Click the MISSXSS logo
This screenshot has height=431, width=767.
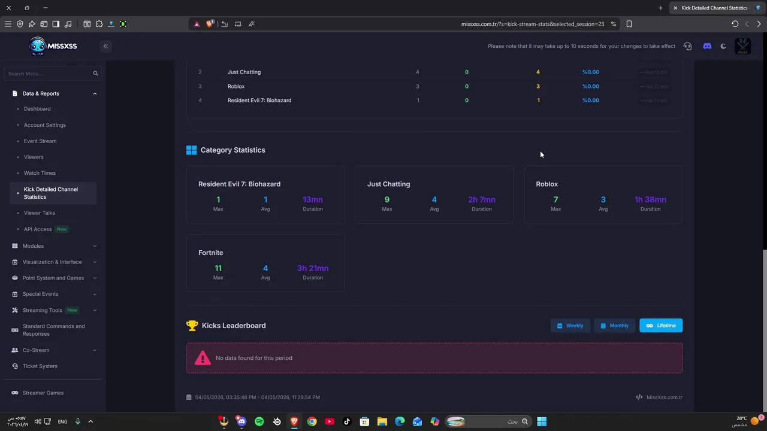click(53, 46)
